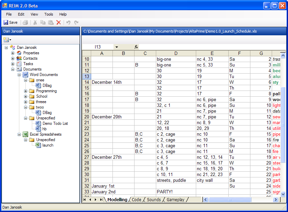Click the vertical scrollbar up arrow

tap(283, 55)
